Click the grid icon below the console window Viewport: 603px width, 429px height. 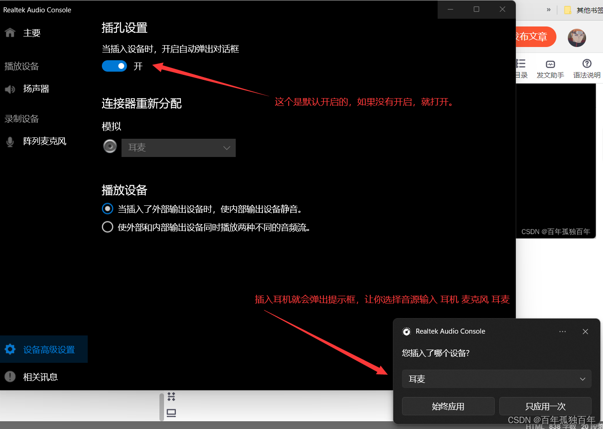pos(171,396)
